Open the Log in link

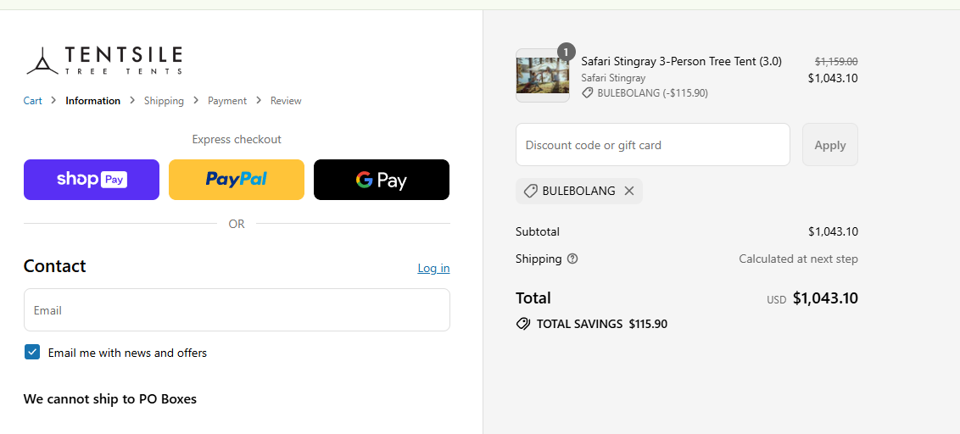tap(433, 268)
